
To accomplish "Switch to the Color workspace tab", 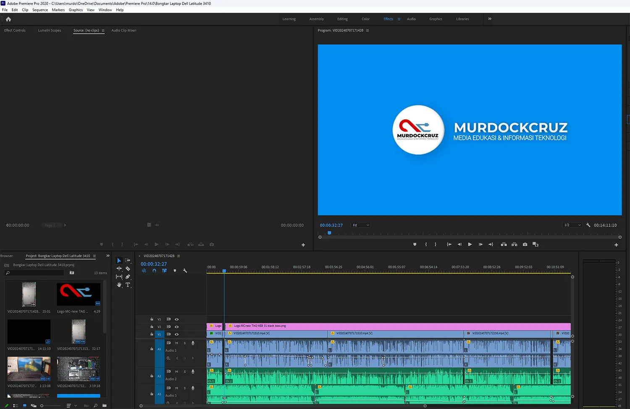I will point(365,19).
